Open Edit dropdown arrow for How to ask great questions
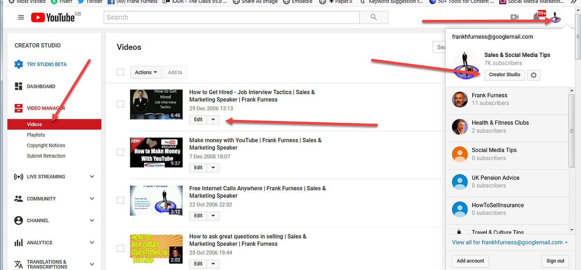The image size is (581, 270). 213,264
